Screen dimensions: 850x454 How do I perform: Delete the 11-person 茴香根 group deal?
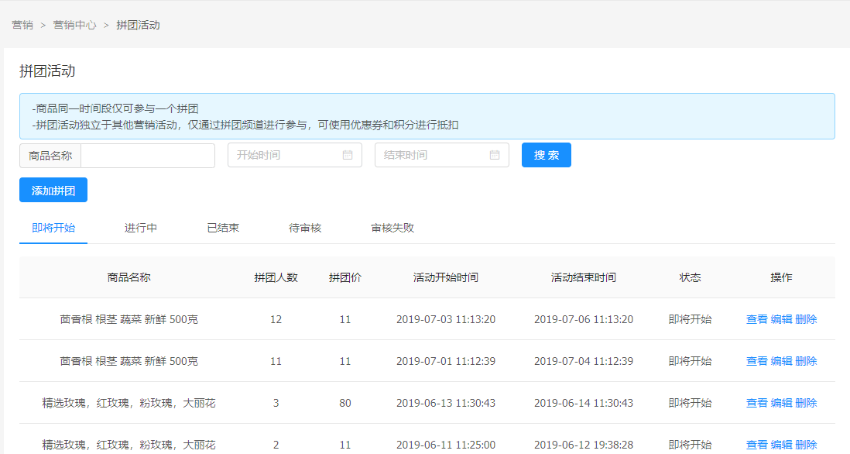click(x=806, y=361)
